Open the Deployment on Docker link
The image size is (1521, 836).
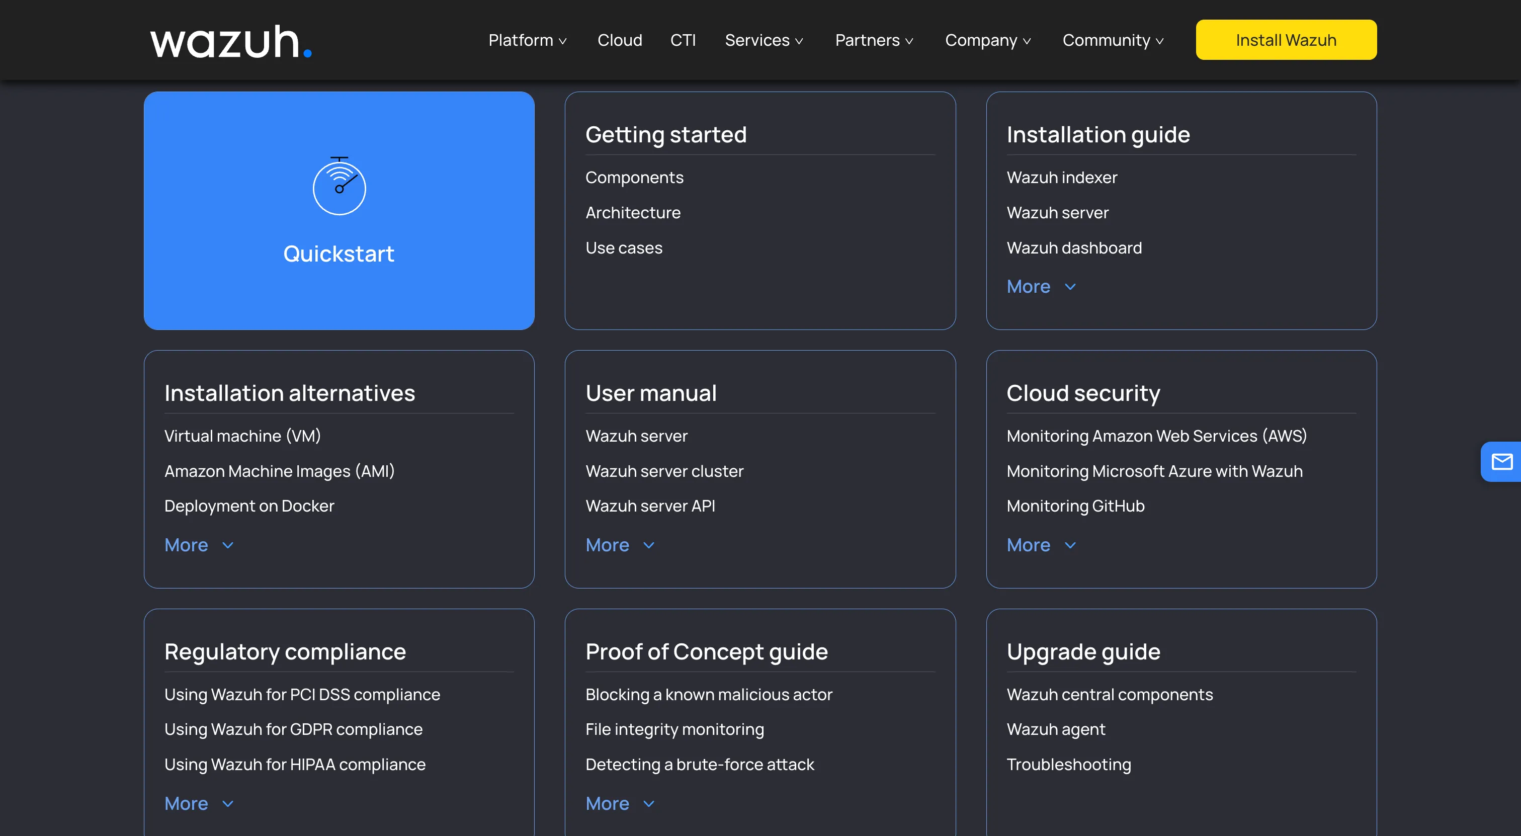coord(249,507)
